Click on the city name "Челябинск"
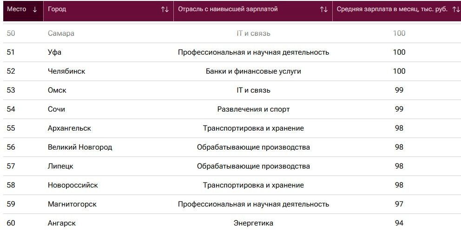 [x=66, y=71]
